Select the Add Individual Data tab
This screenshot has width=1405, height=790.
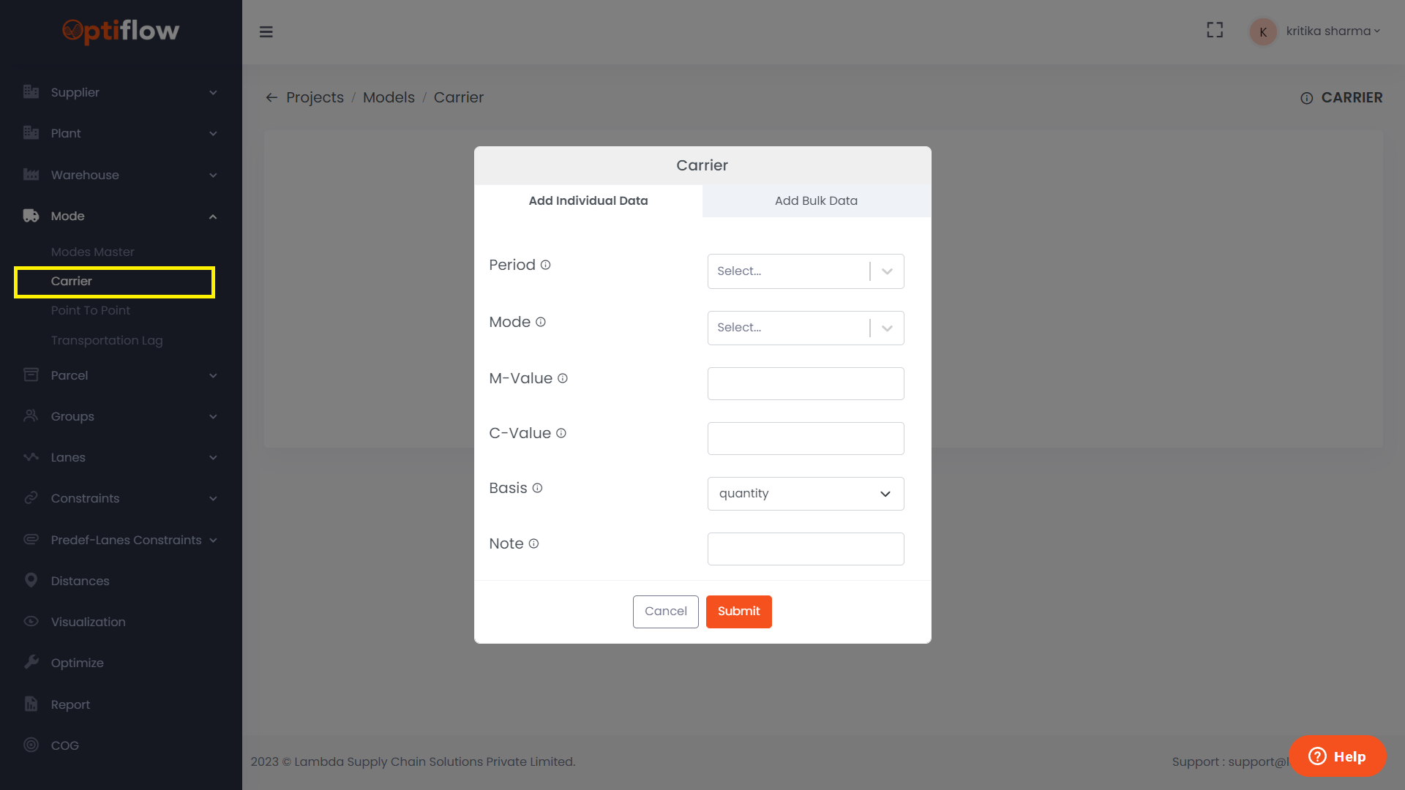tap(588, 200)
